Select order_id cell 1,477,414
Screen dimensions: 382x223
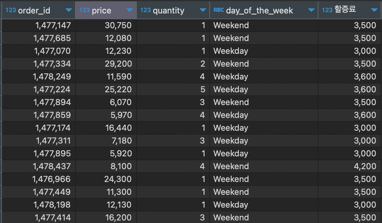(39, 217)
